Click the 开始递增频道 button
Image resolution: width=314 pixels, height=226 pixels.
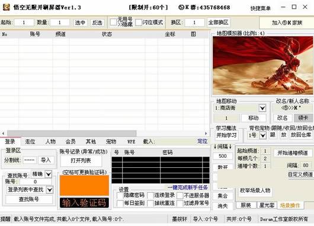(293, 153)
